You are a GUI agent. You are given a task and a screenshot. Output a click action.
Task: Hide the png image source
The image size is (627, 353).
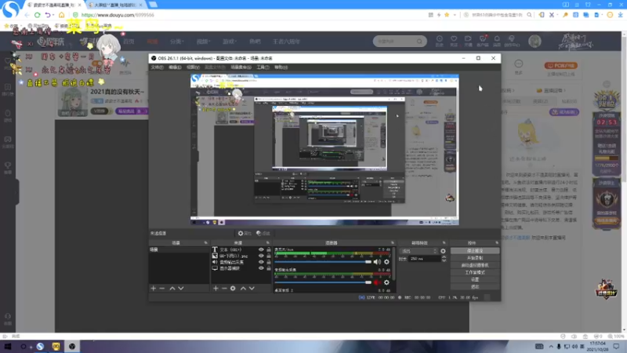pos(261,256)
